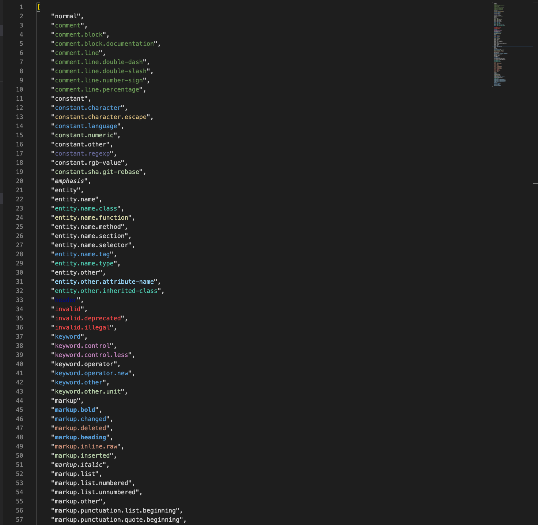
Task: Click the bold "markup.heading" string
Action: click(80, 437)
